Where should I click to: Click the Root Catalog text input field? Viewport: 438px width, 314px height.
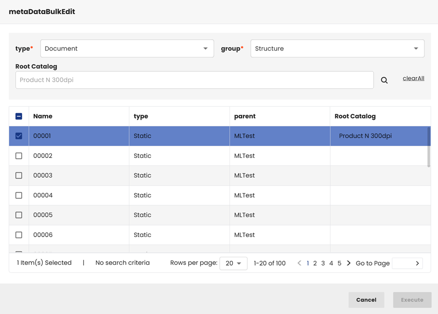[194, 80]
